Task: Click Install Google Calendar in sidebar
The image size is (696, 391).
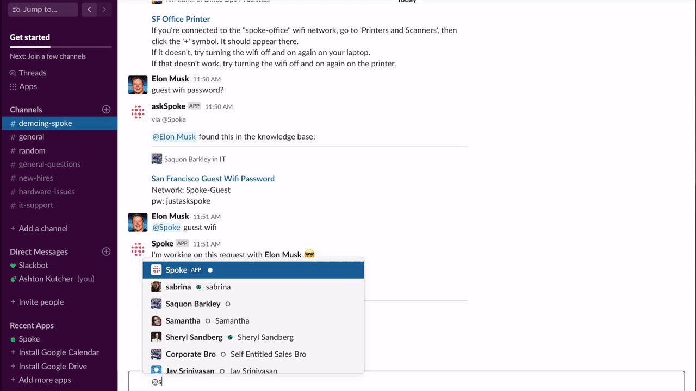Action: tap(59, 352)
